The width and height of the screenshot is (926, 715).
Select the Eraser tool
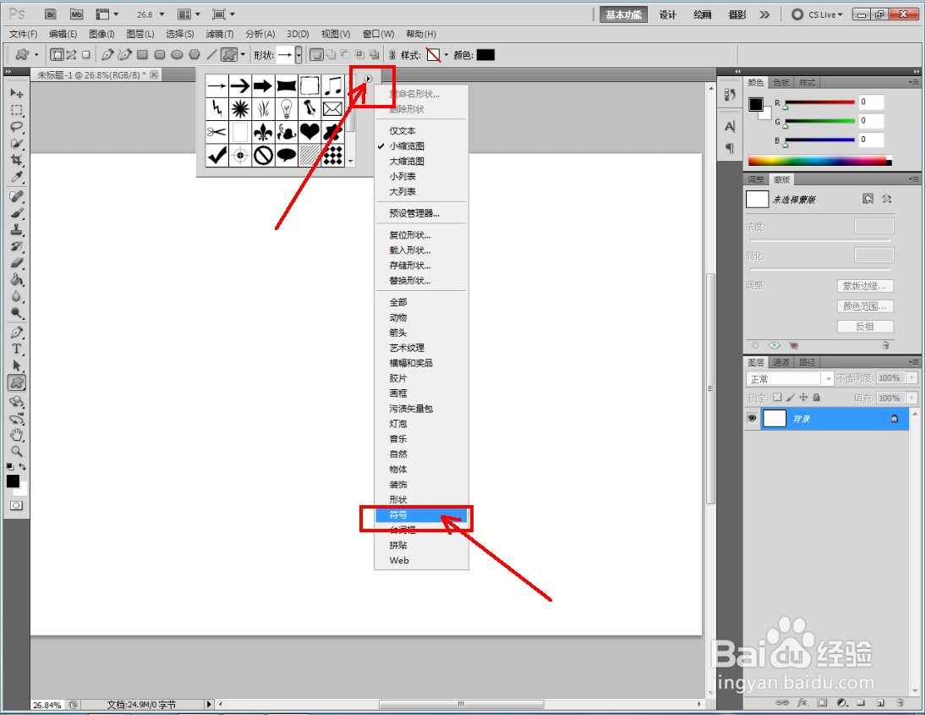[17, 263]
